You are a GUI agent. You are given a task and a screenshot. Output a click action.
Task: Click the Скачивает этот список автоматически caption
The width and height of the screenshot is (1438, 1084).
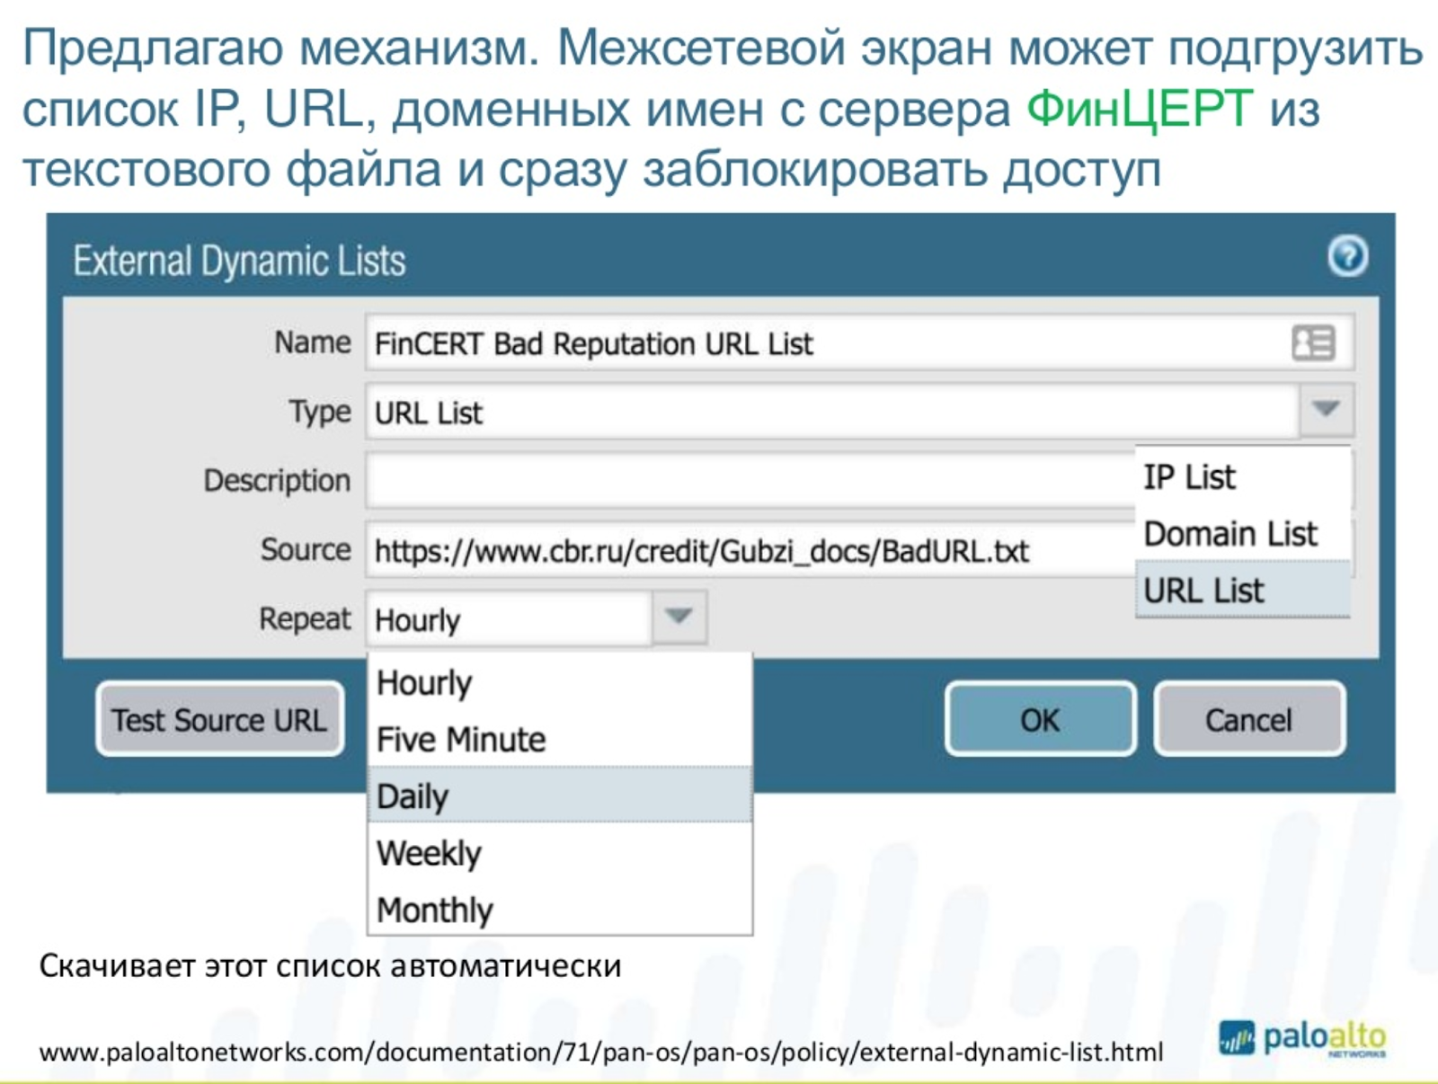tap(330, 965)
